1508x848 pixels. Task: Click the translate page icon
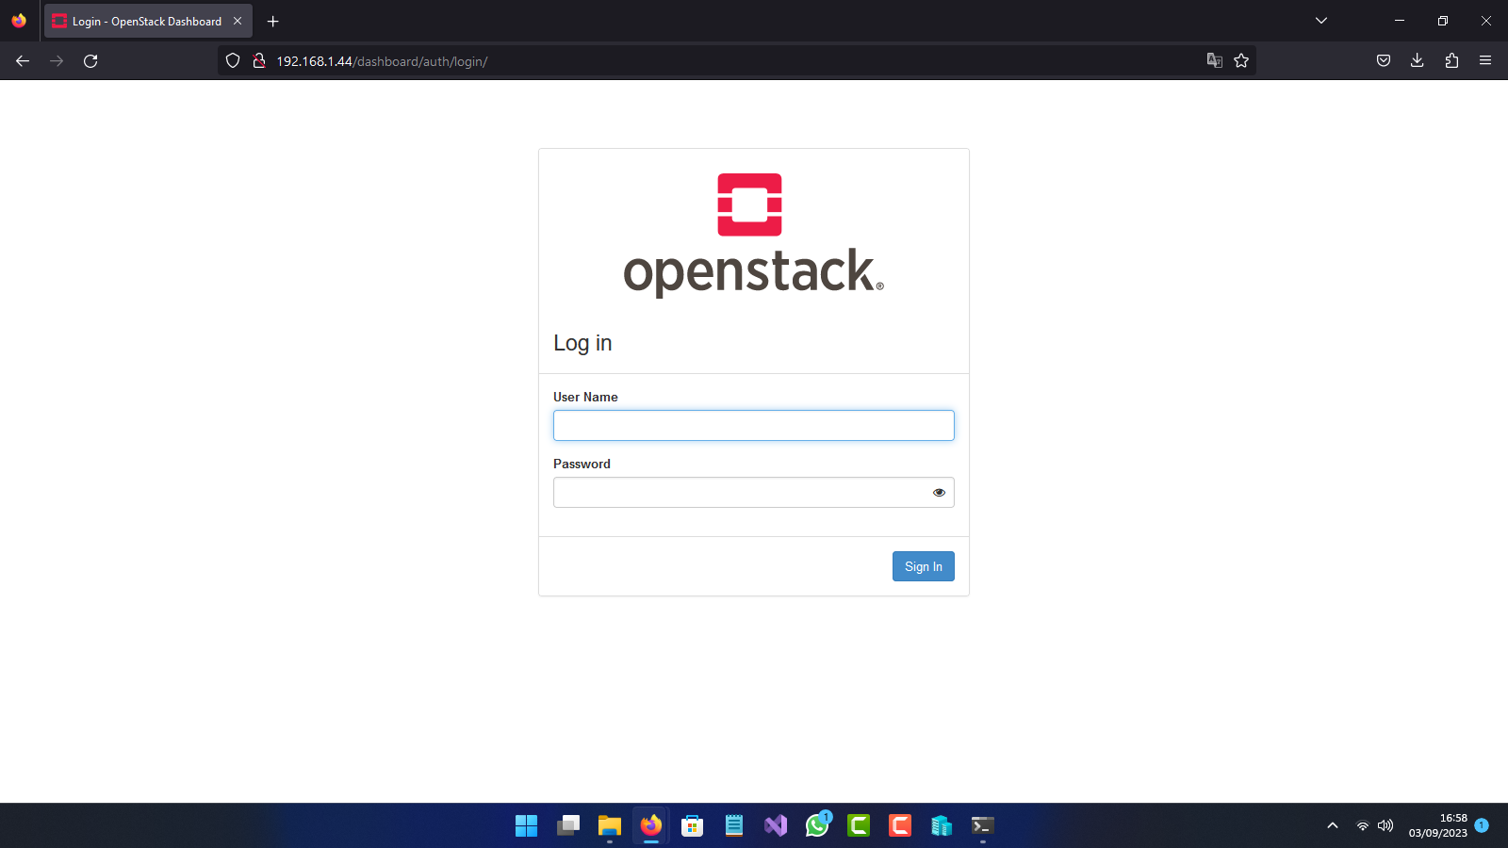[1215, 61]
